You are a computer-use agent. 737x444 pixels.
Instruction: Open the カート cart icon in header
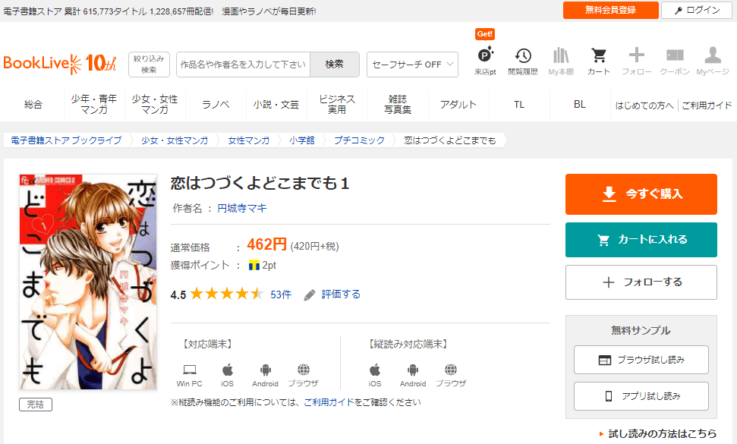tap(598, 61)
